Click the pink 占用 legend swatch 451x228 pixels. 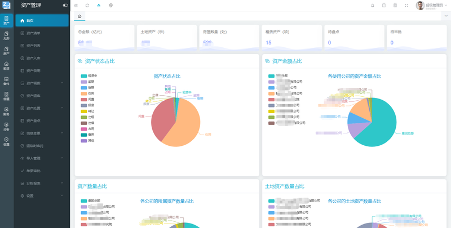coord(83,129)
